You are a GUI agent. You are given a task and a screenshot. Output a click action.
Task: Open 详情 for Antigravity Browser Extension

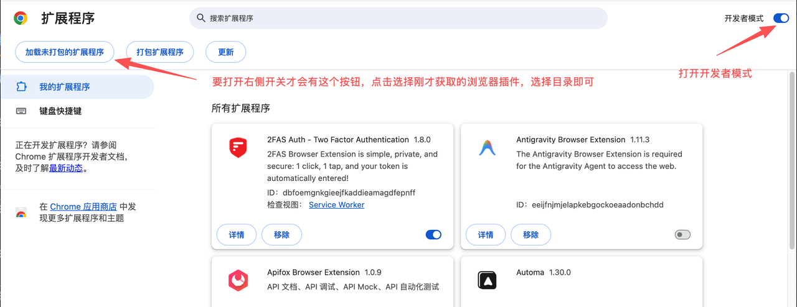click(x=486, y=235)
